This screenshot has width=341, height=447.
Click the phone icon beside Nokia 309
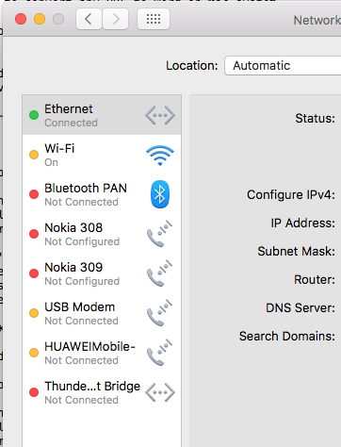(159, 273)
